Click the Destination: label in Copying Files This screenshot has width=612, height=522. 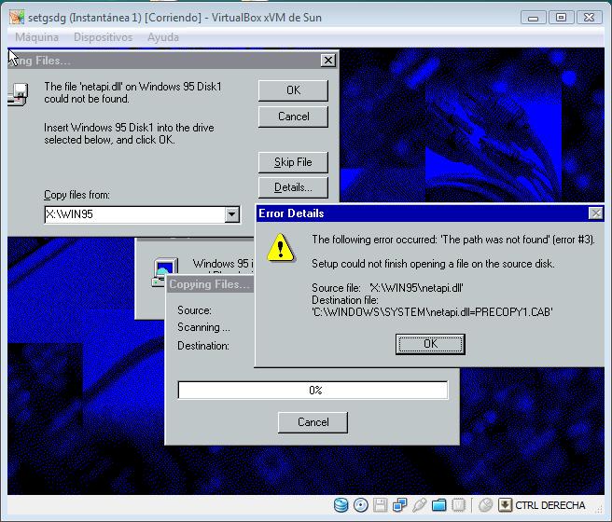203,346
